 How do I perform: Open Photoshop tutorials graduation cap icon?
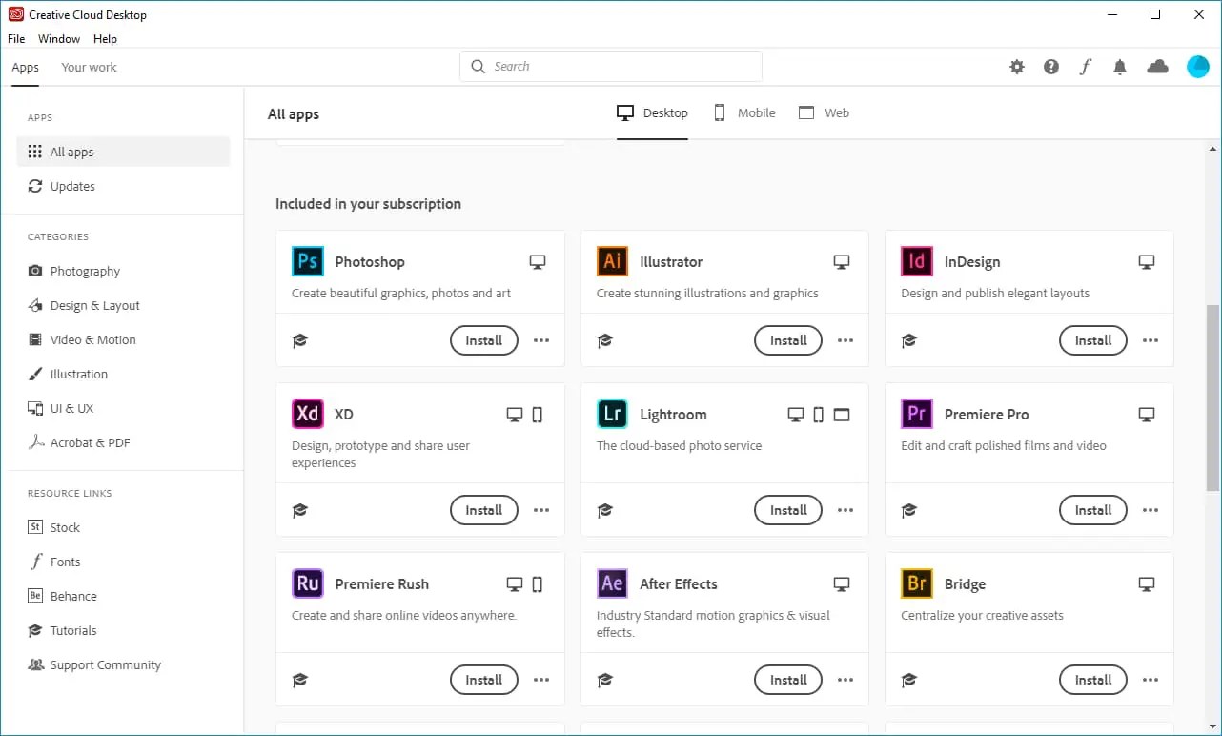[x=300, y=340]
